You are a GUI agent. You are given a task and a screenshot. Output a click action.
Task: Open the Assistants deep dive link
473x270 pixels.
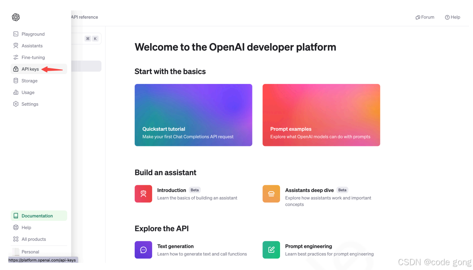309,190
